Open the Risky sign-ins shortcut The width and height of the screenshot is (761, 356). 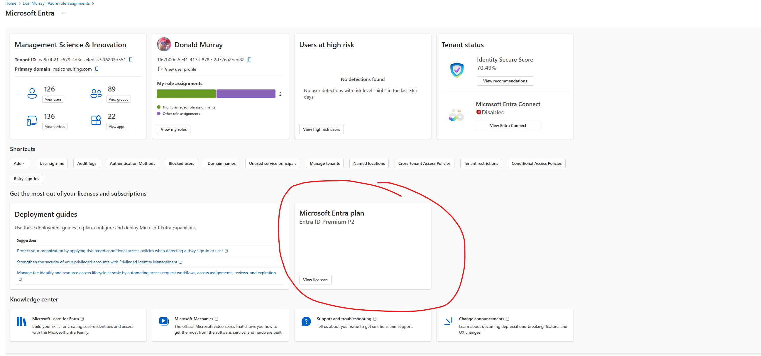[x=26, y=179]
